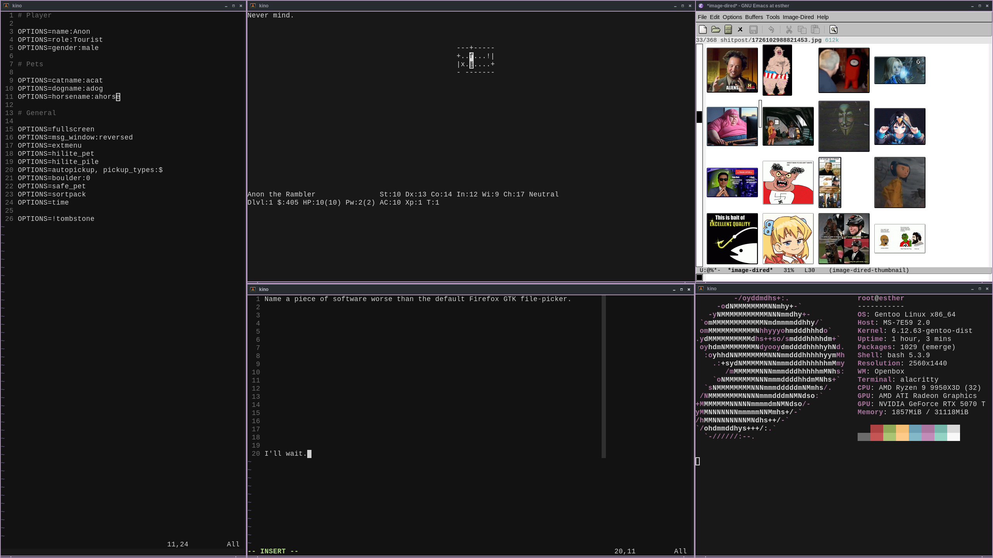This screenshot has height=558, width=993.
Task: Click the red color block in neofetch palette
Action: point(877,429)
